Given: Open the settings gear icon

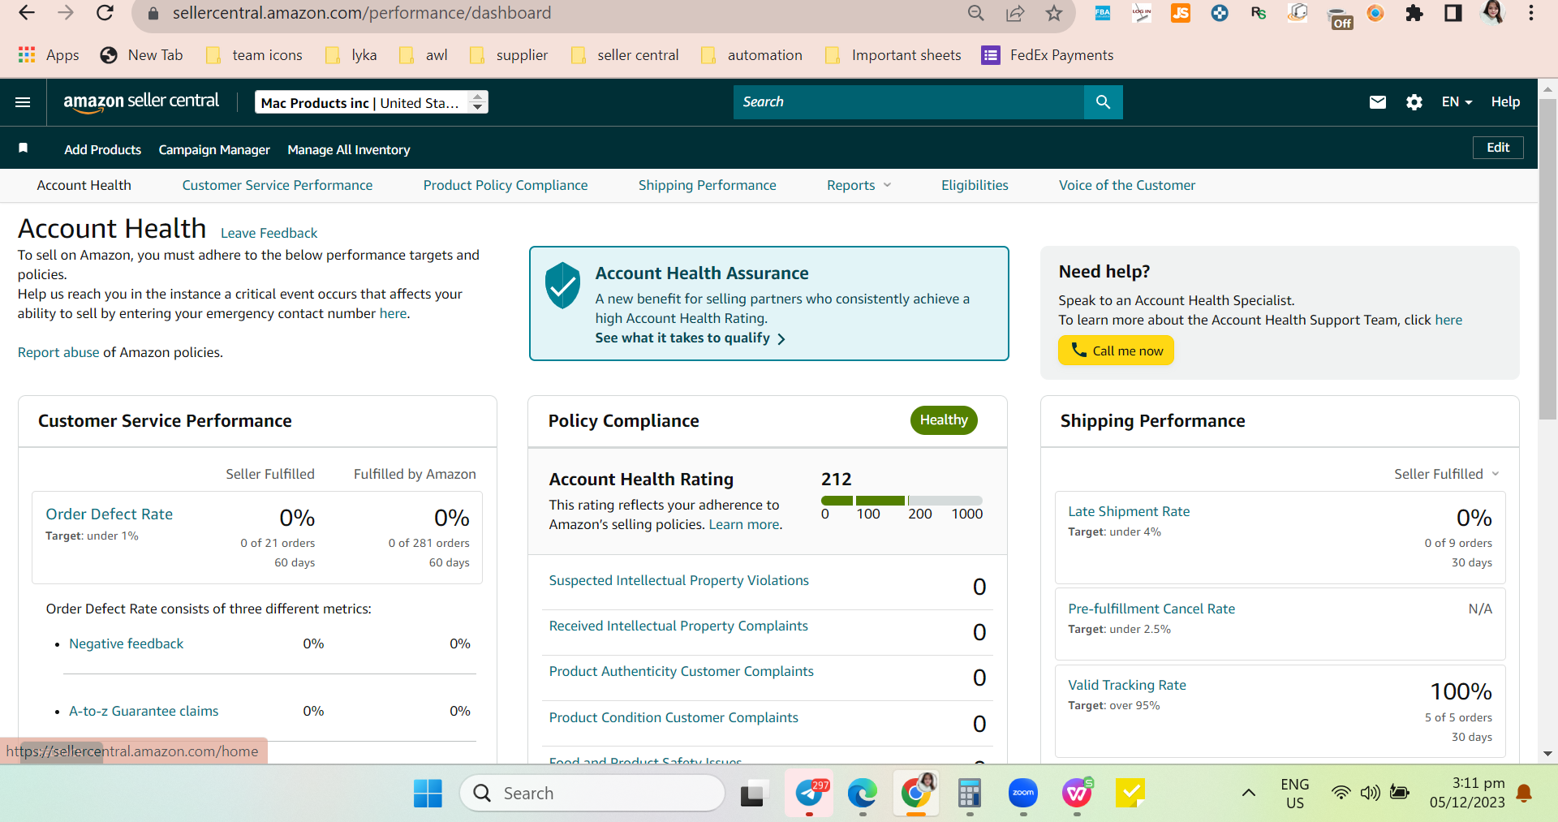Looking at the screenshot, I should pyautogui.click(x=1414, y=102).
